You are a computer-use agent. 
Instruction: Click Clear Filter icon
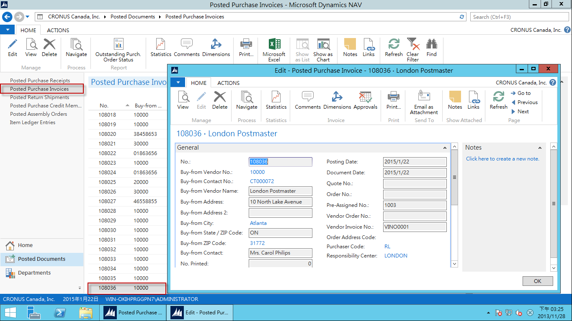click(x=413, y=50)
